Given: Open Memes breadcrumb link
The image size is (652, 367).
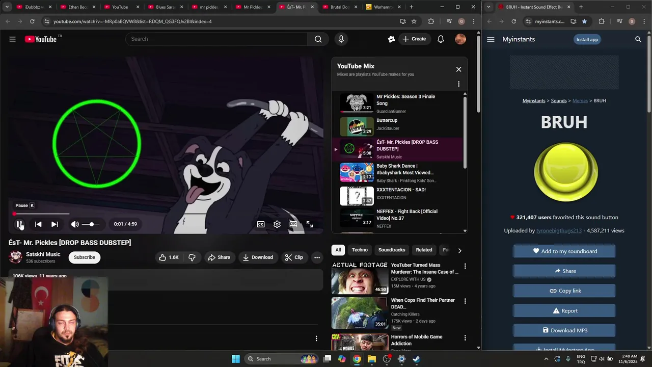Looking at the screenshot, I should (580, 101).
